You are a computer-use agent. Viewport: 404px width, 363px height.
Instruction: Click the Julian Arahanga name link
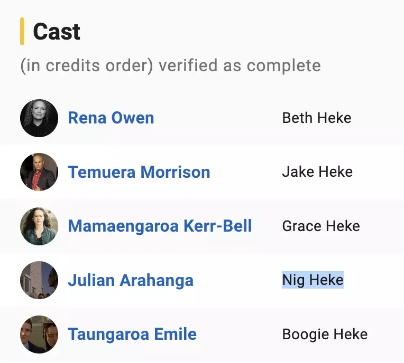point(131,280)
